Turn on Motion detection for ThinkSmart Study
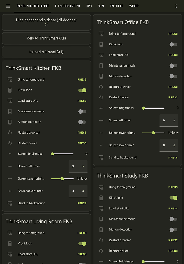 (x=173, y=229)
